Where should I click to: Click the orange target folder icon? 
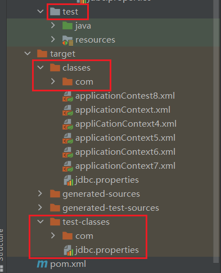[42, 54]
